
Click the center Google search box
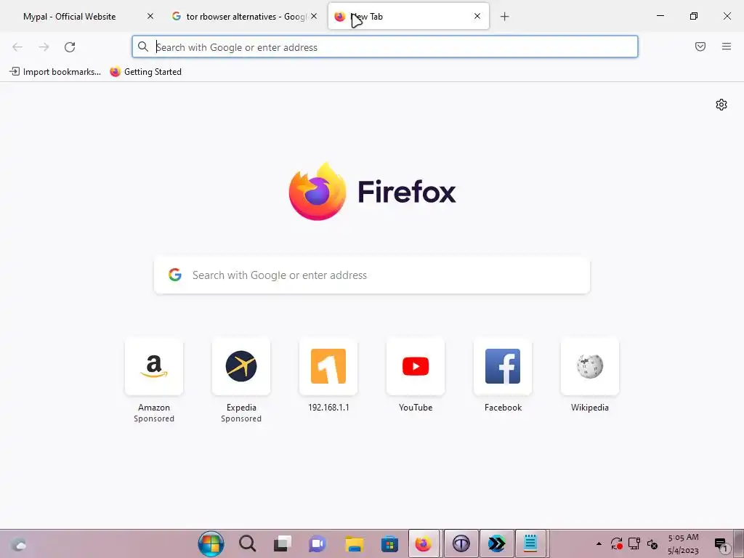coord(372,275)
